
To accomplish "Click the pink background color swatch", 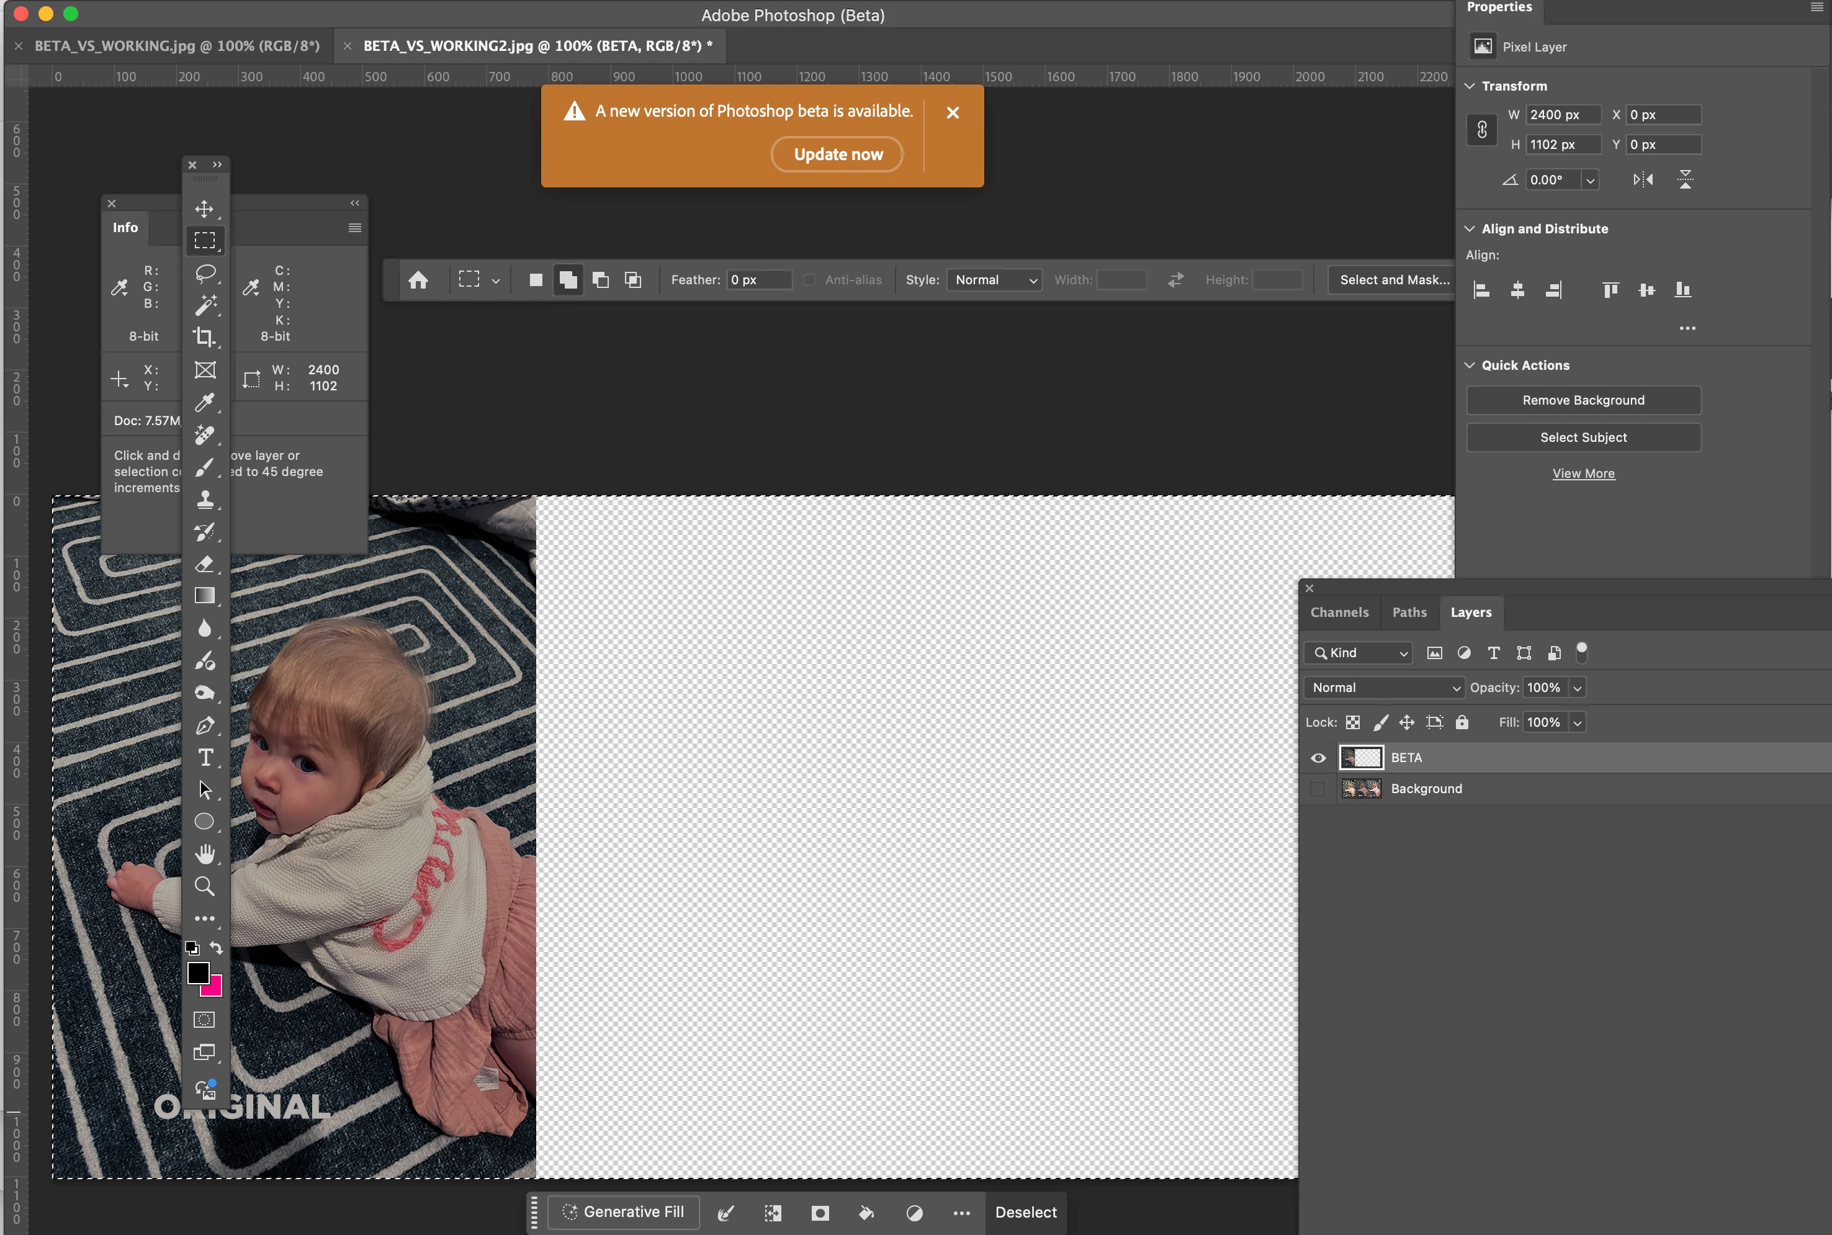I will click(214, 987).
